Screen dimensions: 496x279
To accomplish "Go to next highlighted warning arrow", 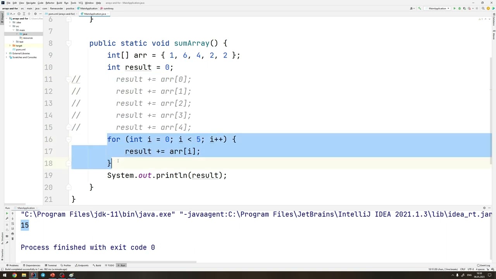I will [489, 19].
